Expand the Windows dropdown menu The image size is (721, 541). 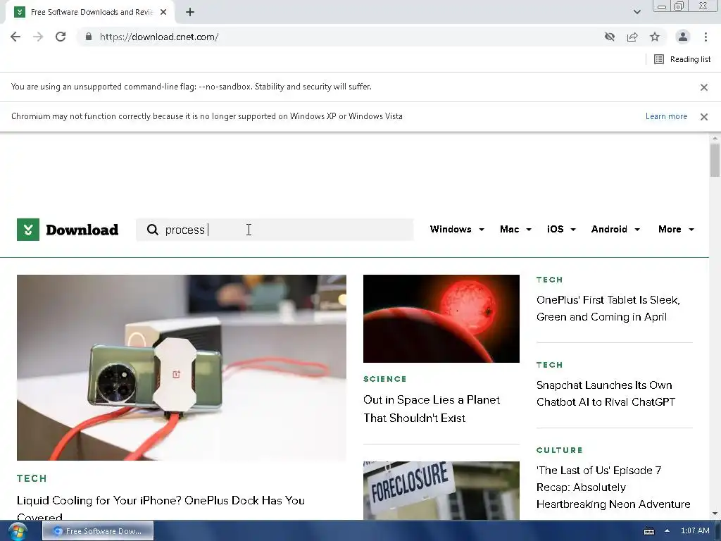coord(457,229)
